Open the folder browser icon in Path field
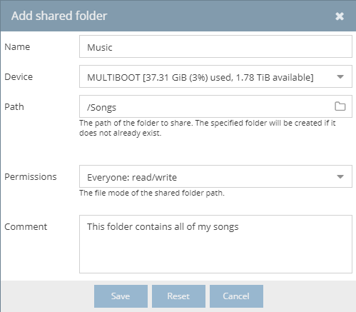Viewport: 356px width, 312px height. pos(340,106)
